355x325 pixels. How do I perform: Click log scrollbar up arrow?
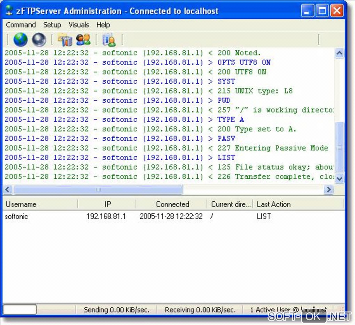coord(339,53)
